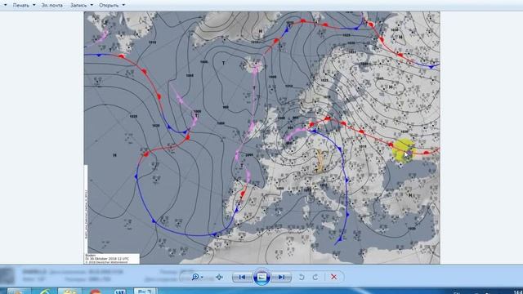This screenshot has width=523, height=294.
Task: Open the zoom magnifier control
Action: 198,277
